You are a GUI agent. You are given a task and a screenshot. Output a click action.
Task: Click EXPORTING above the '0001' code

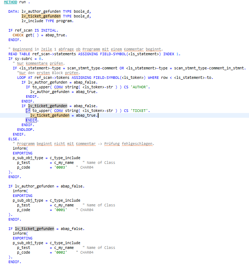coord(23,196)
